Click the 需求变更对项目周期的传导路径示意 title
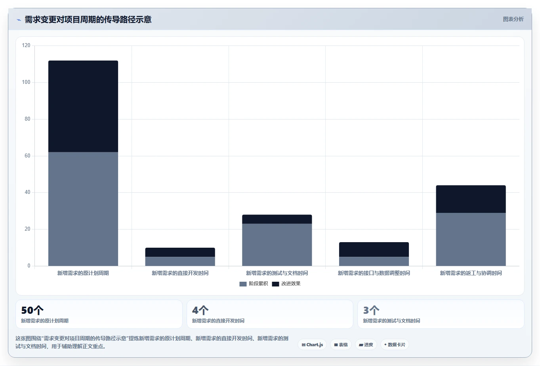 click(88, 19)
